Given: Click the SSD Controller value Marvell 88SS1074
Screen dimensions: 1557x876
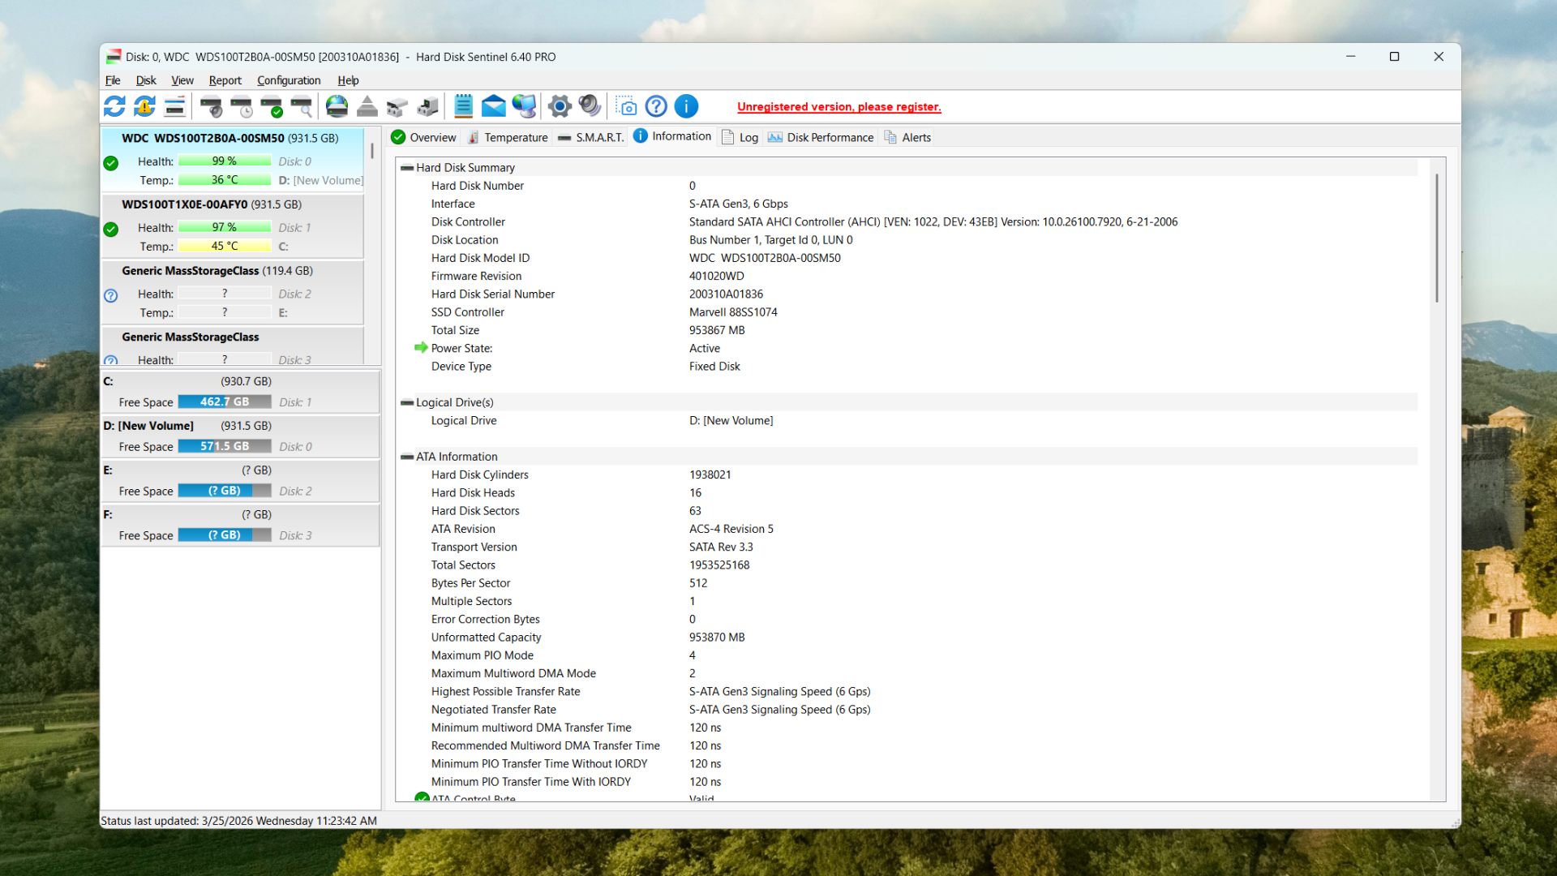Looking at the screenshot, I should 733,312.
